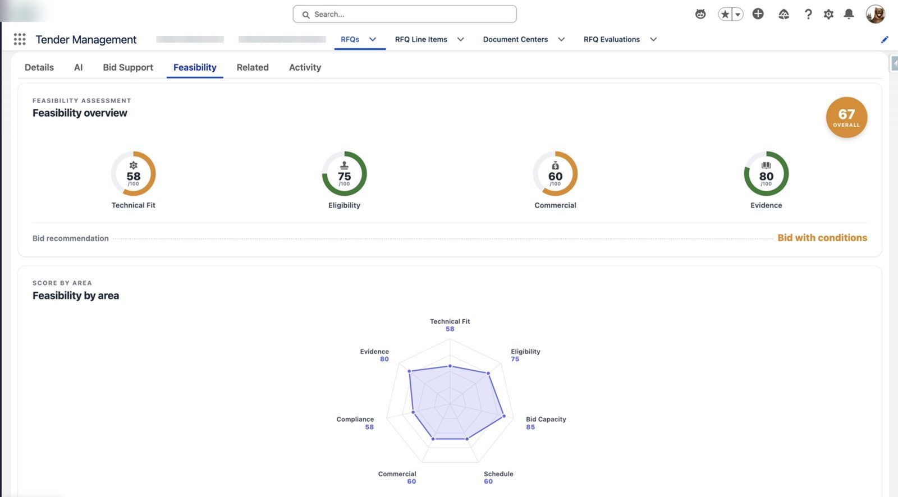Click the Schedule 60 radar label
Image resolution: width=898 pixels, height=497 pixels.
click(498, 477)
